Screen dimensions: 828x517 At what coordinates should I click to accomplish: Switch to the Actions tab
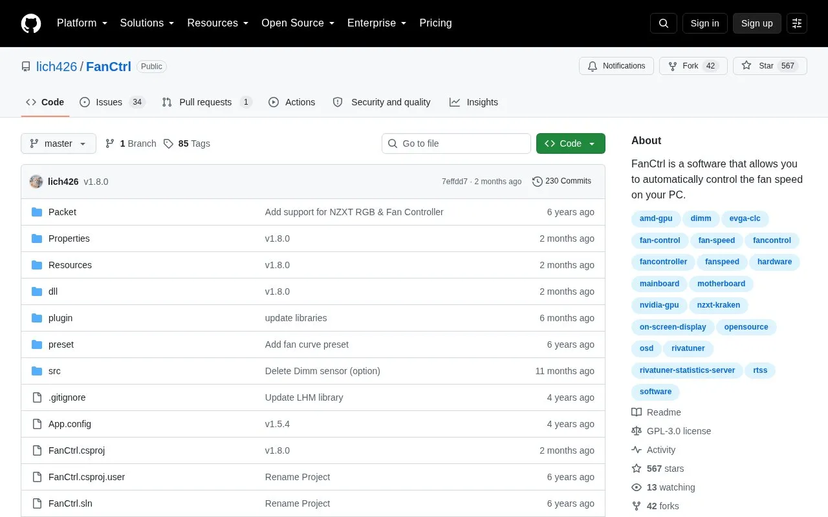coord(292,102)
